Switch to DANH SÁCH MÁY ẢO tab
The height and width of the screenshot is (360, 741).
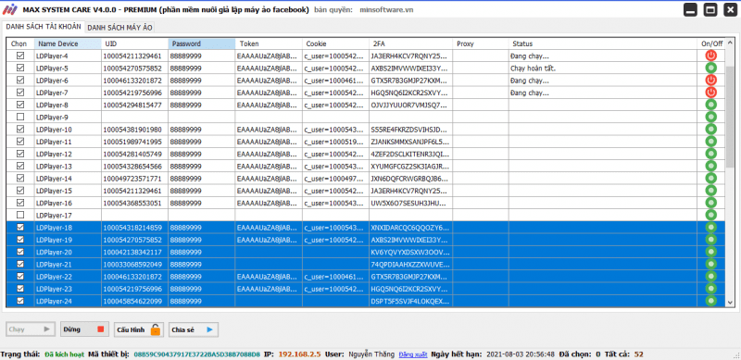pos(120,28)
